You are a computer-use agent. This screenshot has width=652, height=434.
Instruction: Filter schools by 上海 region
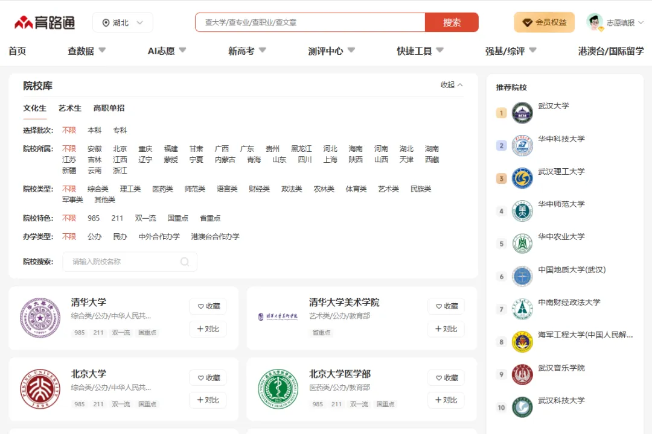pos(330,160)
